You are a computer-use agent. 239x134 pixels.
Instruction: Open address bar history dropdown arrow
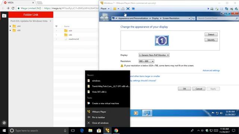(x=189, y=18)
